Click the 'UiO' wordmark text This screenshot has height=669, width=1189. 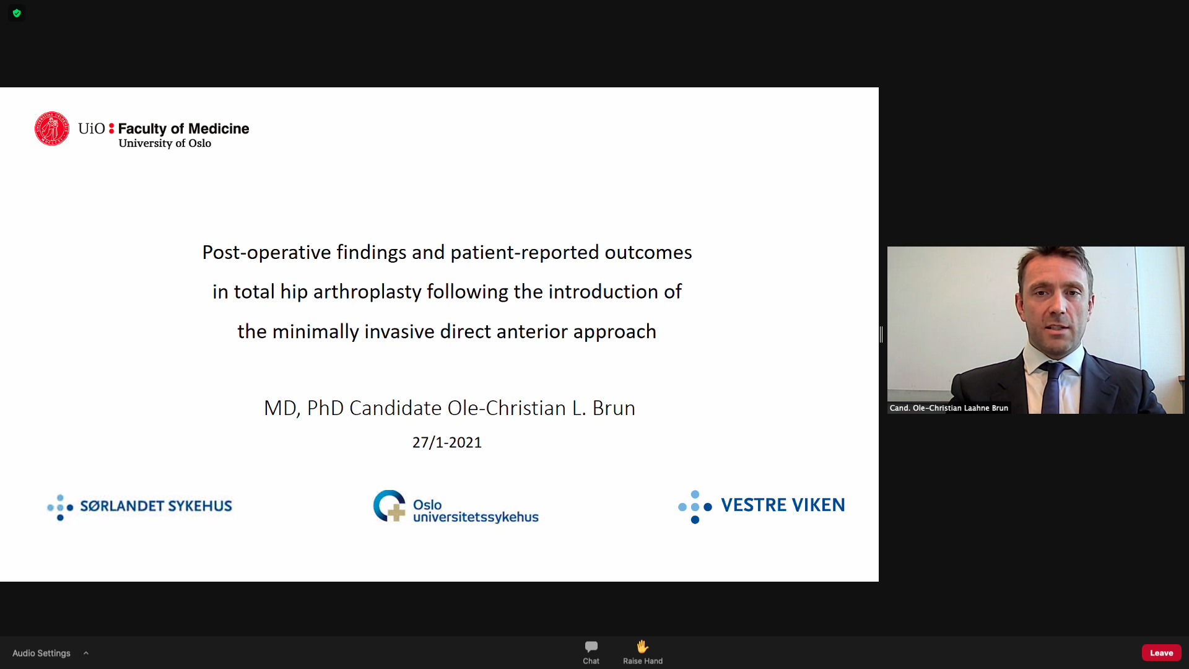(x=92, y=128)
